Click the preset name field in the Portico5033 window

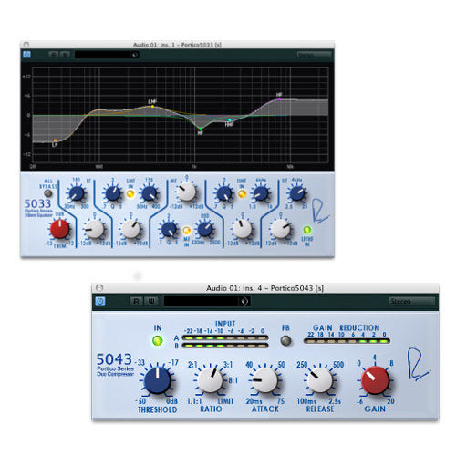coord(103,55)
